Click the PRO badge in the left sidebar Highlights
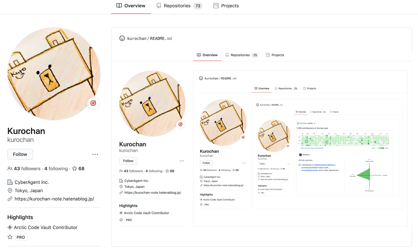The width and height of the screenshot is (418, 252). coord(21,237)
